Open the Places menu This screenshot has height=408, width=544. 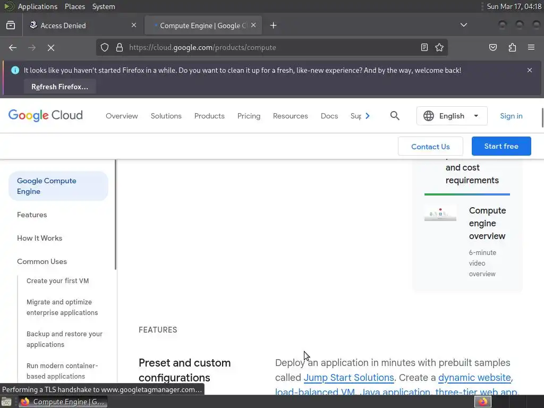[75, 6]
